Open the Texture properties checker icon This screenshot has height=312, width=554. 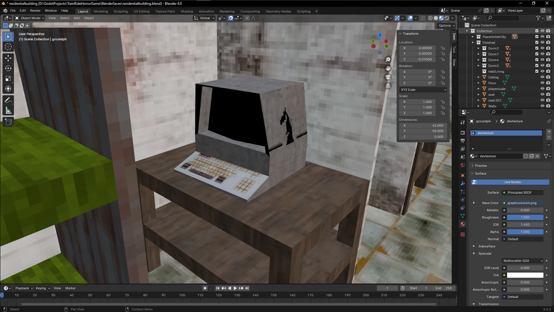click(463, 235)
